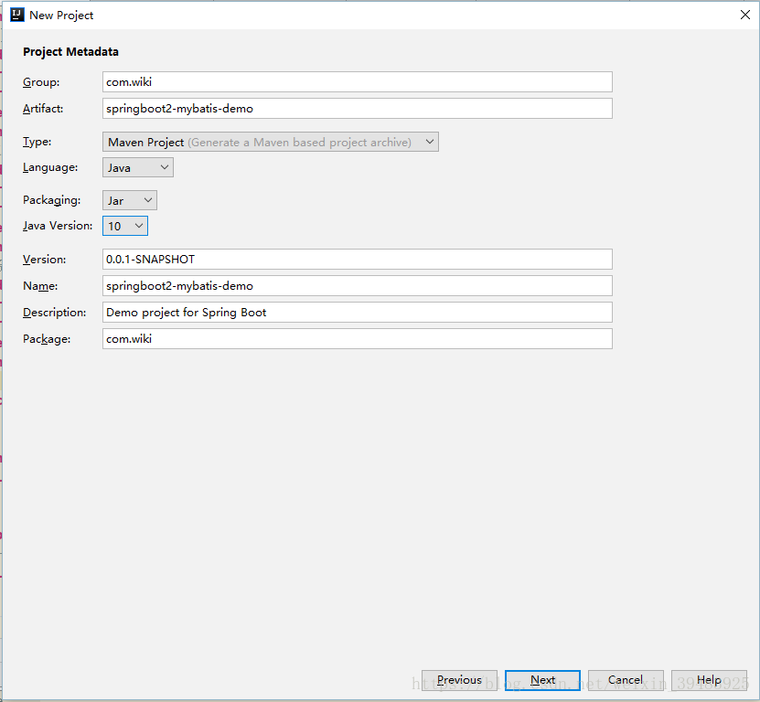Click the Java Version label

(58, 226)
